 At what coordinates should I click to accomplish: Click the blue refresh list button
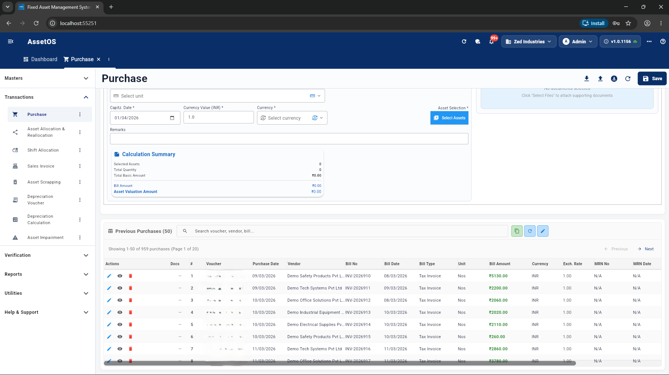tap(530, 231)
